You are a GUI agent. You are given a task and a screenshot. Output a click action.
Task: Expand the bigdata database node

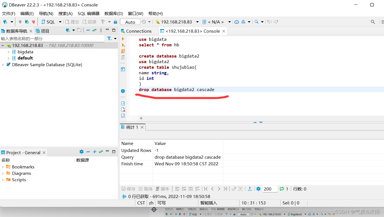point(8,52)
